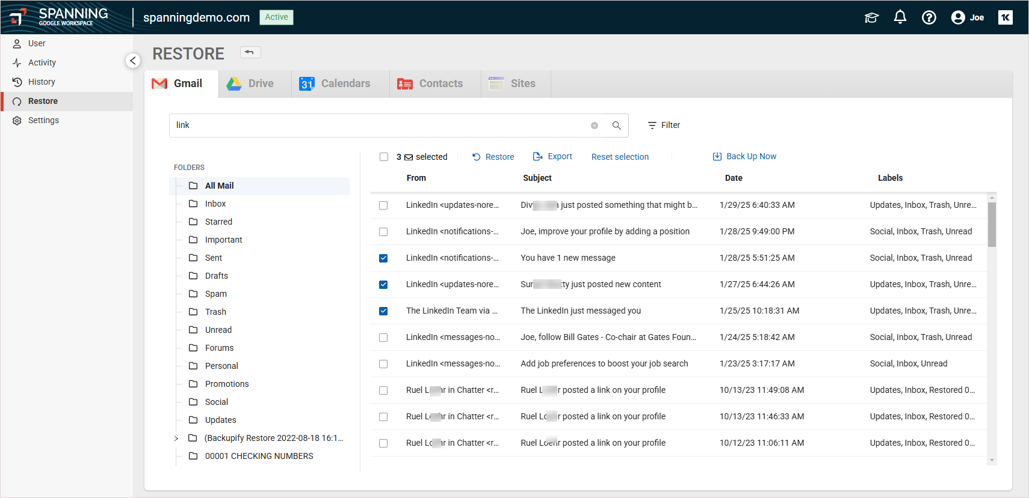This screenshot has height=498, width=1029.
Task: Toggle the select-all checkbox in header
Action: (384, 157)
